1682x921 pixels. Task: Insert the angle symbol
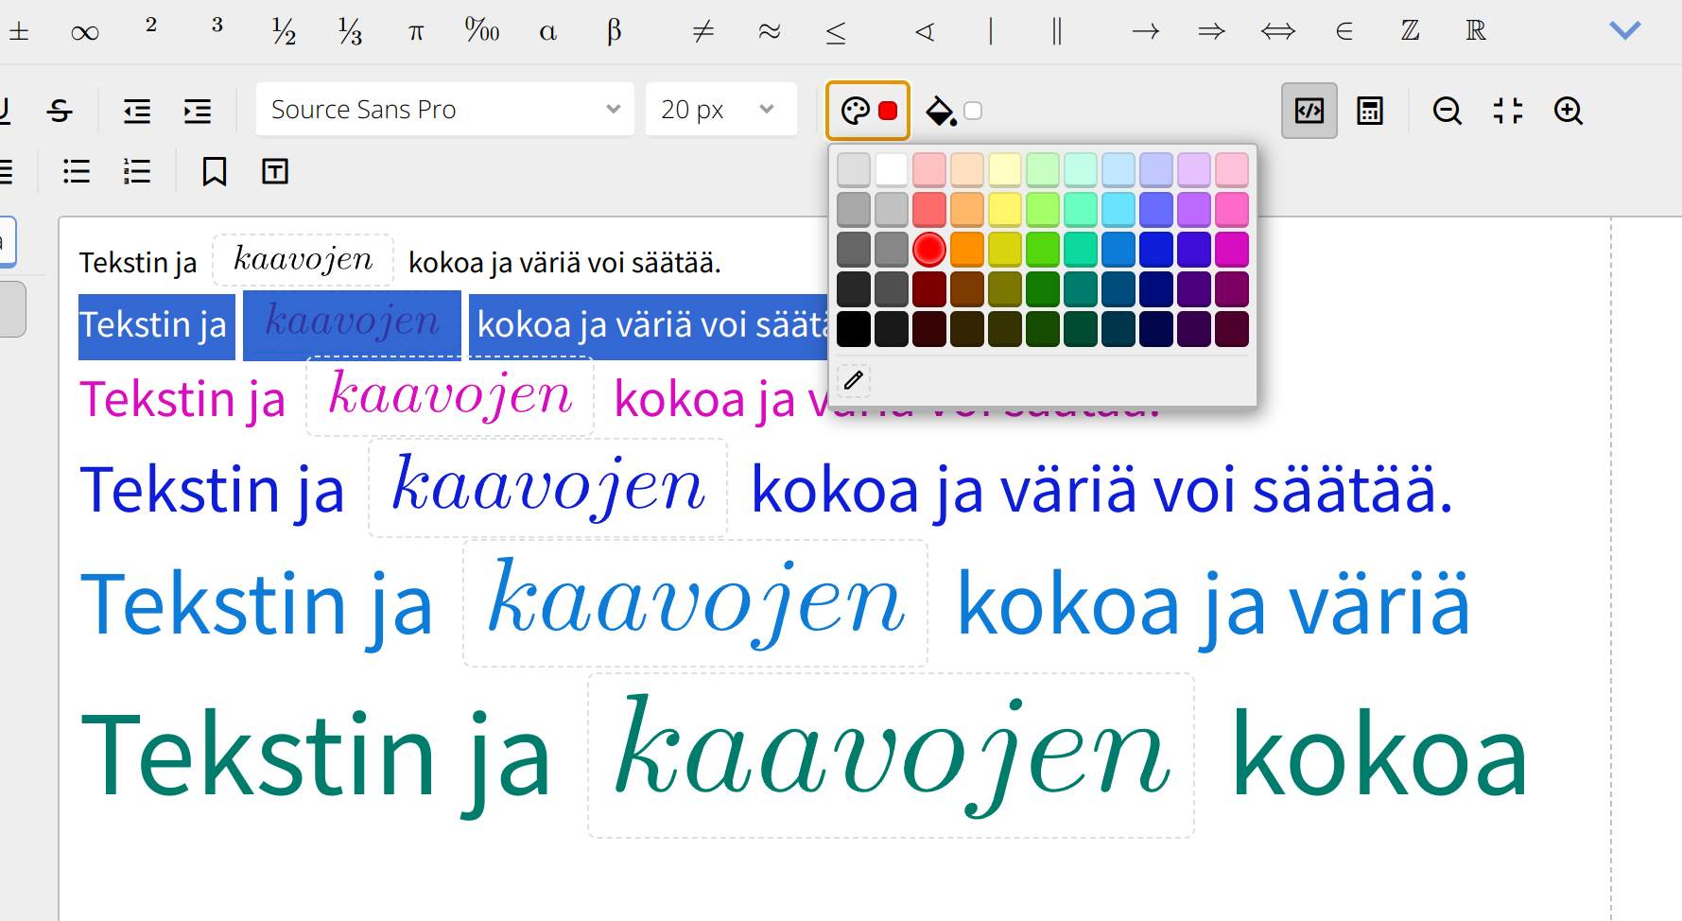925,31
